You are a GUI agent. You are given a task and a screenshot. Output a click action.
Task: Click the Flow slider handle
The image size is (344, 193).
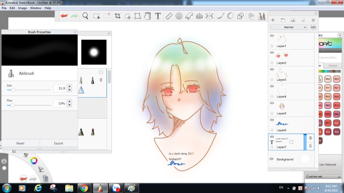point(12,105)
